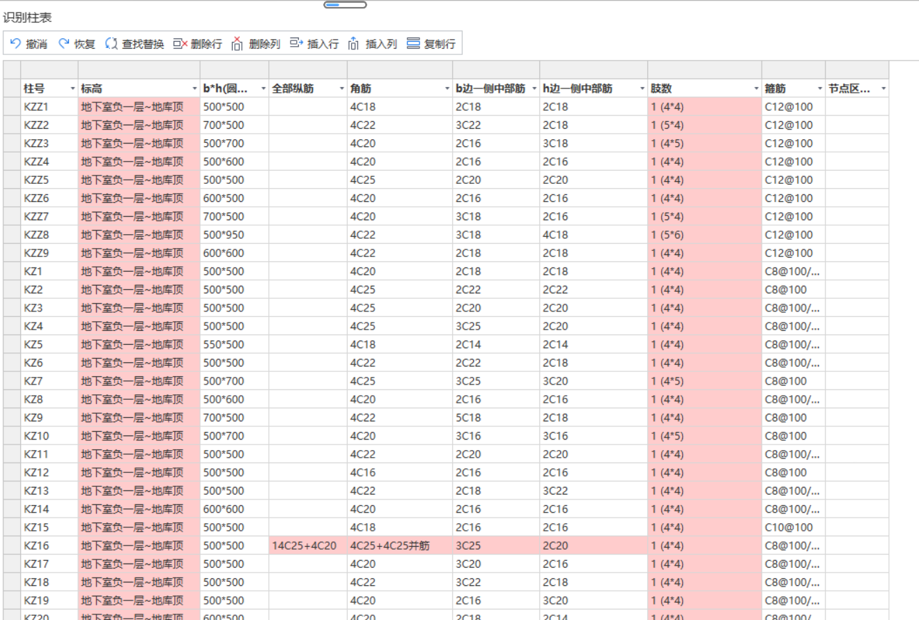
Task: Select the 600*600 cell in KZ14 row
Action: [x=235, y=509]
